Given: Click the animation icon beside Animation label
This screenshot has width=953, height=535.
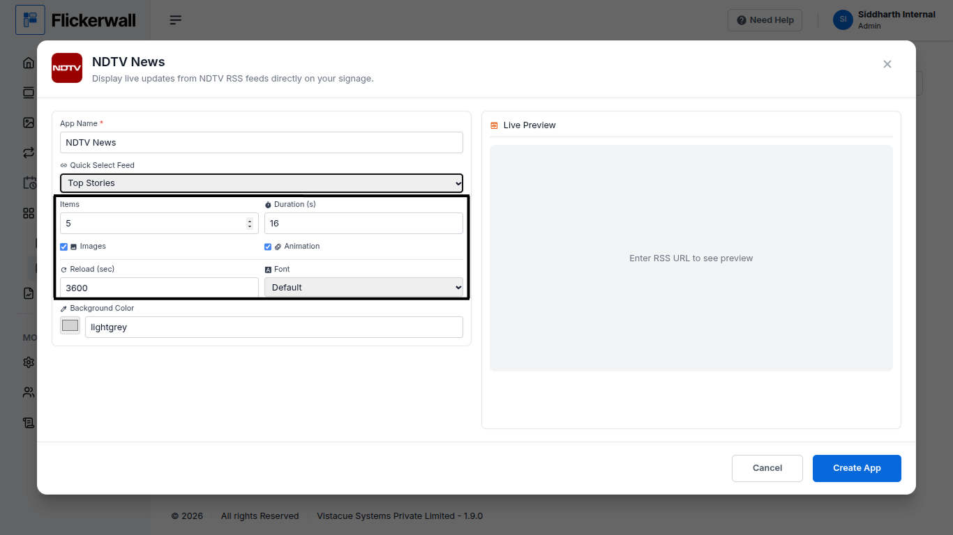Looking at the screenshot, I should coord(278,247).
